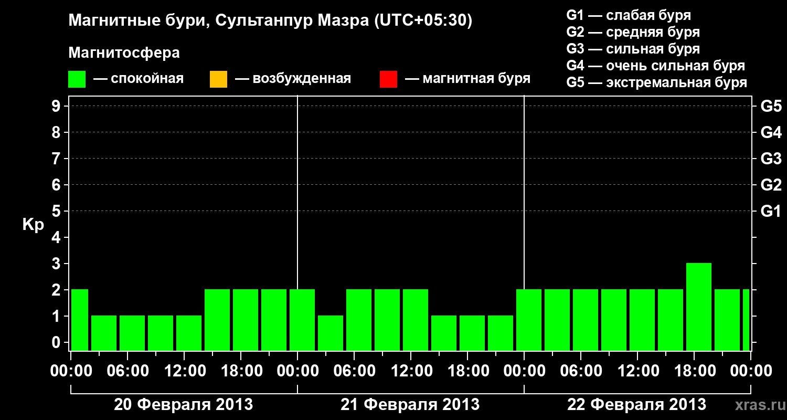Click the lone Kp 1 bar early 21 Февраля
This screenshot has height=420, width=787.
[331, 333]
